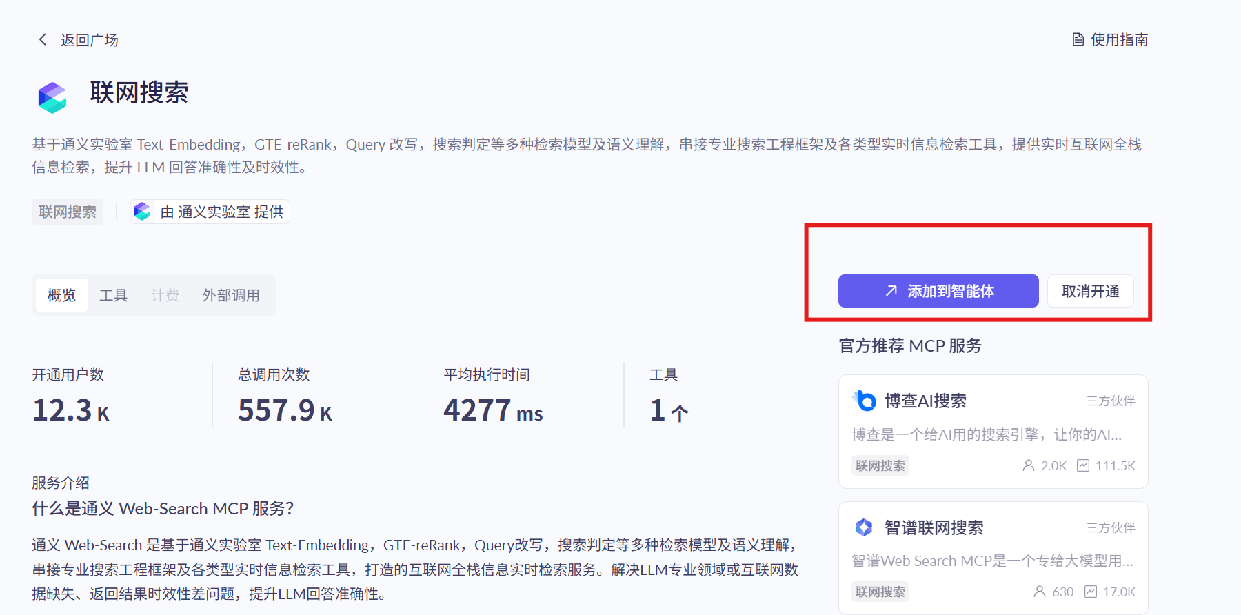This screenshot has width=1241, height=615.
Task: Click the 联网搜索 tag in 博查AI搜索 card
Action: coord(880,465)
